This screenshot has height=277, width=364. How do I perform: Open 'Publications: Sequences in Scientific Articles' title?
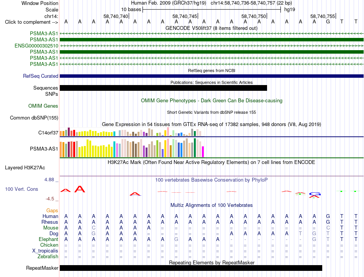pos(212,82)
